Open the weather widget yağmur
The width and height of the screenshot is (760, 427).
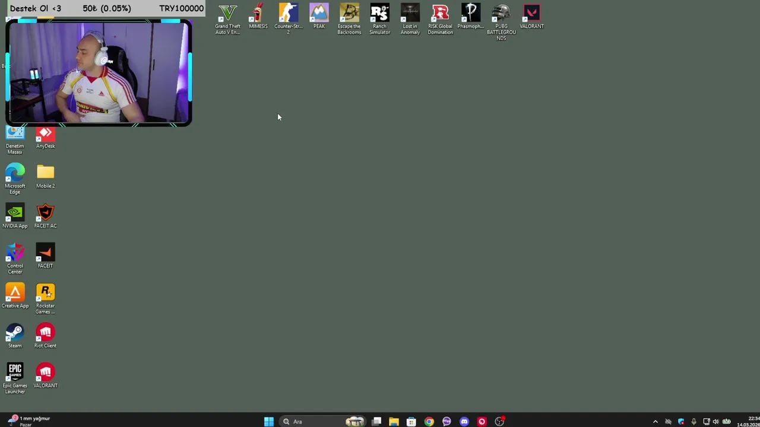[x=28, y=421]
